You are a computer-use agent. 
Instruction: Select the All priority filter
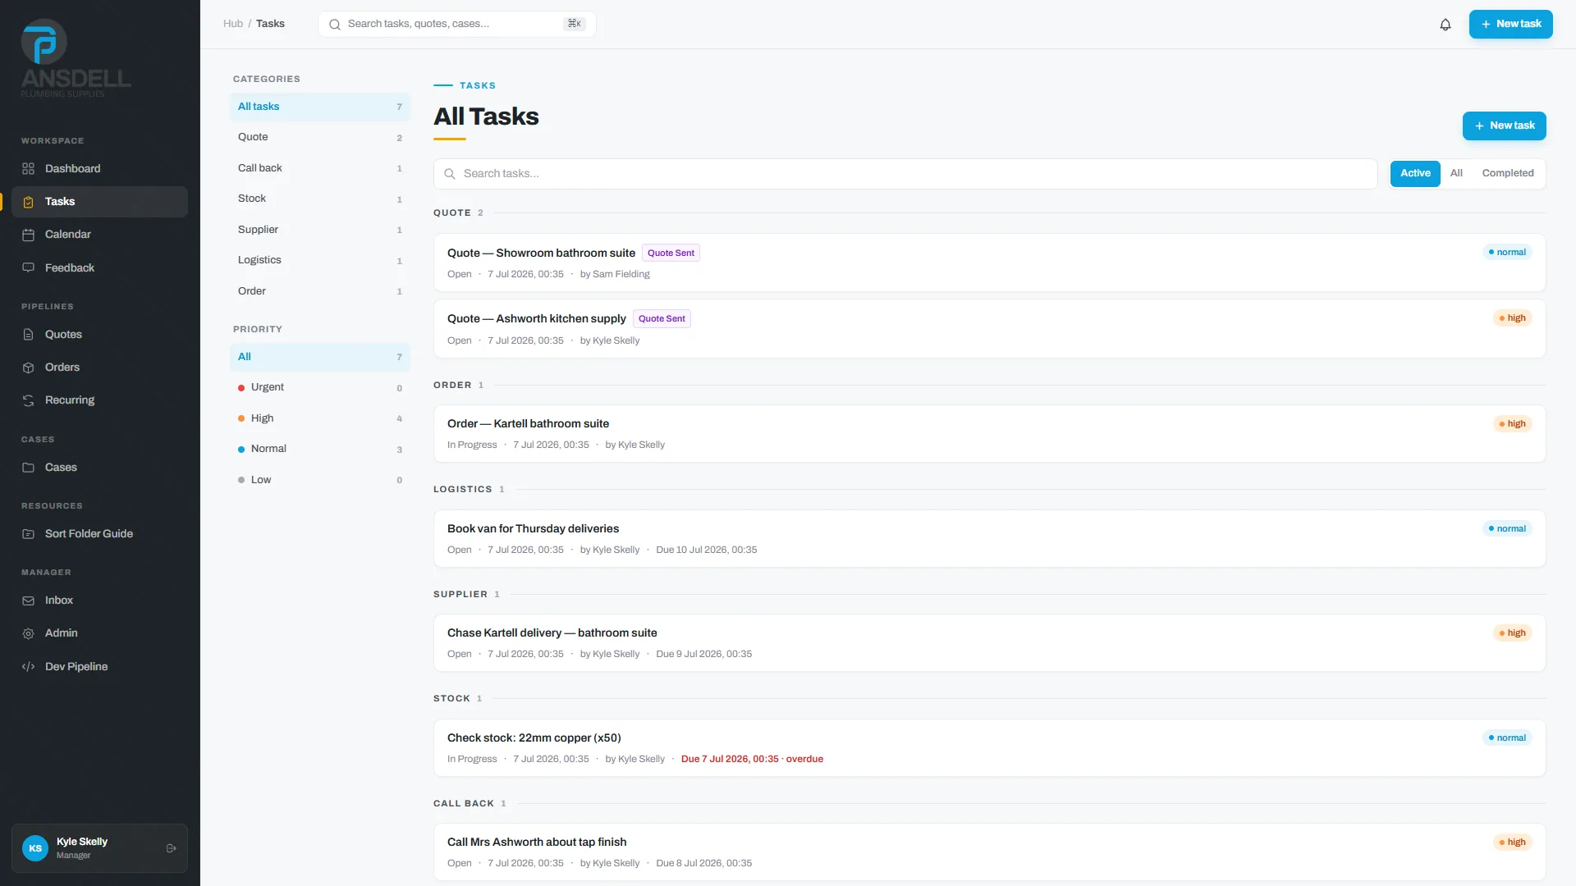point(320,357)
